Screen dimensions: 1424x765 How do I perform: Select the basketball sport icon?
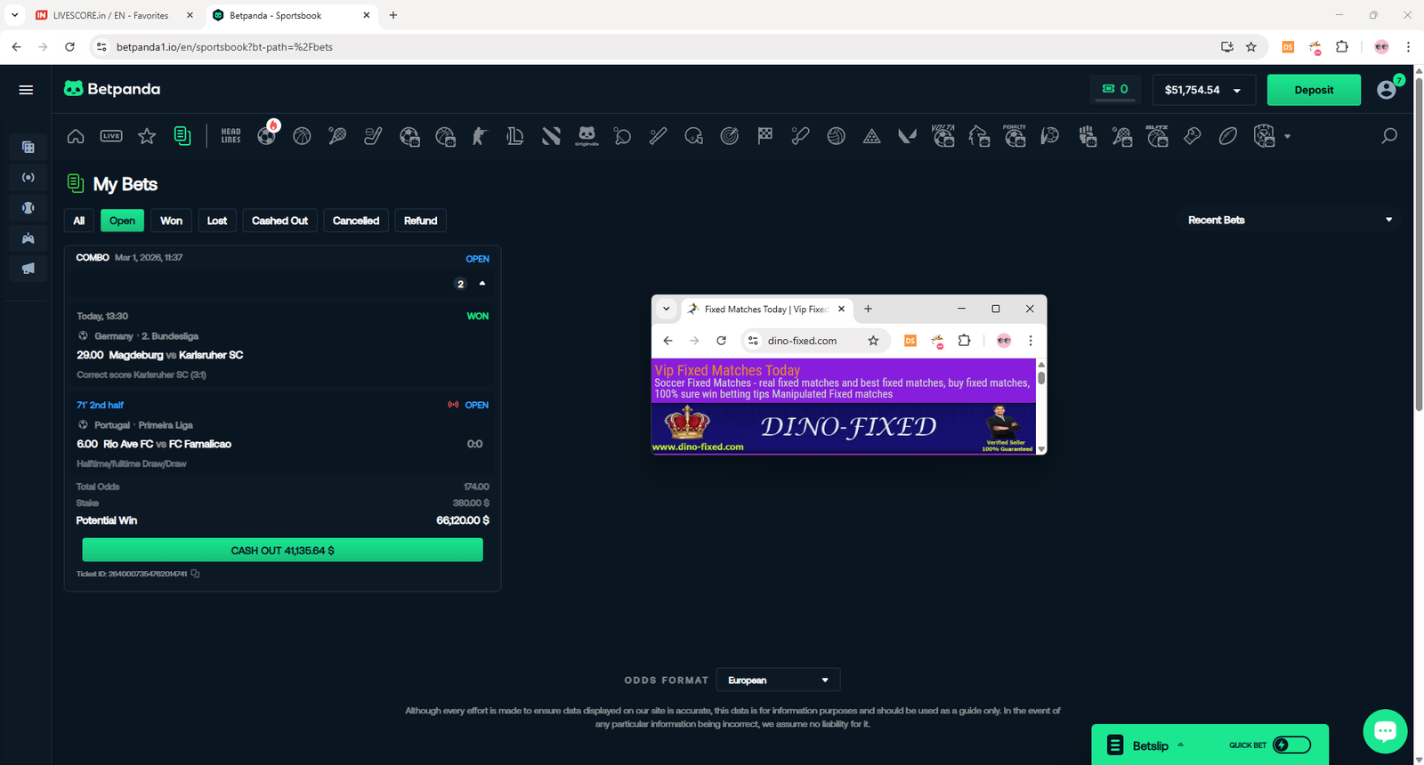302,136
